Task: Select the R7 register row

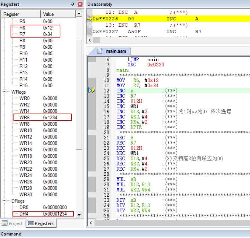Action: pos(38,34)
